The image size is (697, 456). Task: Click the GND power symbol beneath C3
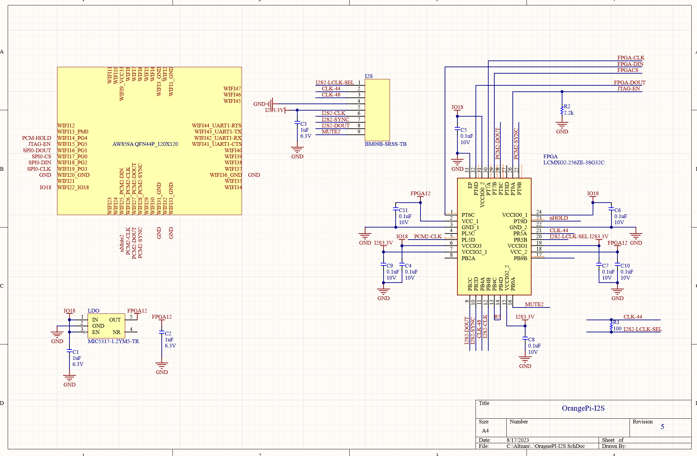coord(297,150)
